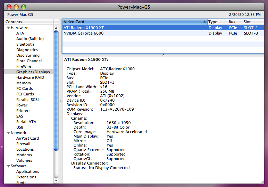Image resolution: width=268 pixels, height=187 pixels.
Task: Select FireWire entry
Action: (x=24, y=66)
